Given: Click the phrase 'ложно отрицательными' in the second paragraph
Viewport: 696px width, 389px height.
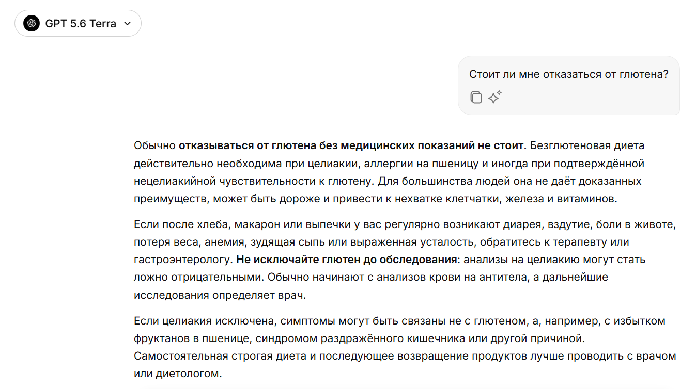Looking at the screenshot, I should [x=199, y=277].
